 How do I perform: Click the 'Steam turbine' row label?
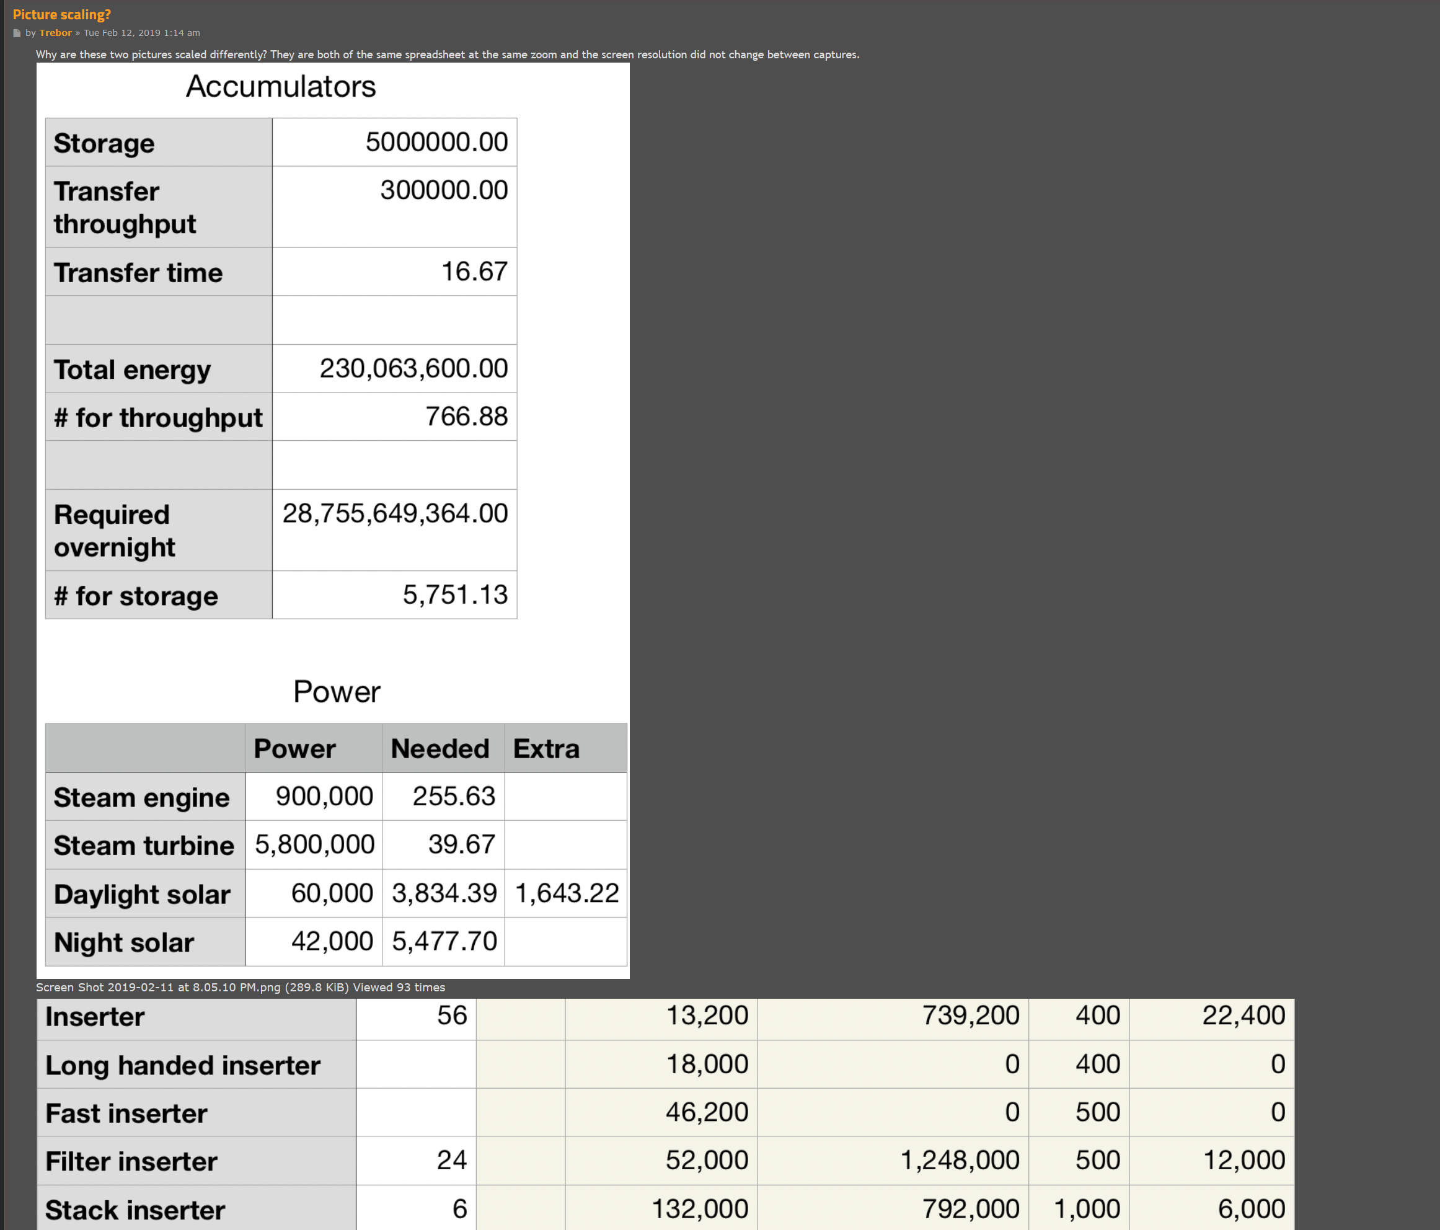tap(144, 846)
